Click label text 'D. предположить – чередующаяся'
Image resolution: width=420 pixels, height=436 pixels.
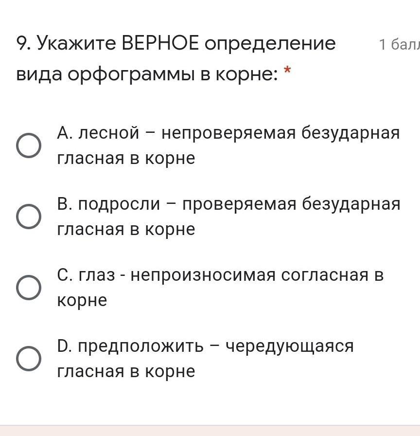(x=205, y=346)
